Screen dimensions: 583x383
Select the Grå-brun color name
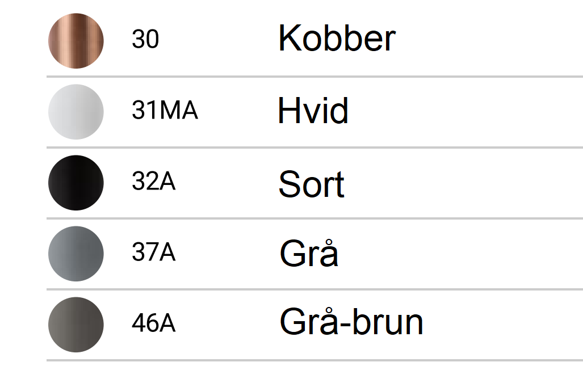(x=351, y=322)
